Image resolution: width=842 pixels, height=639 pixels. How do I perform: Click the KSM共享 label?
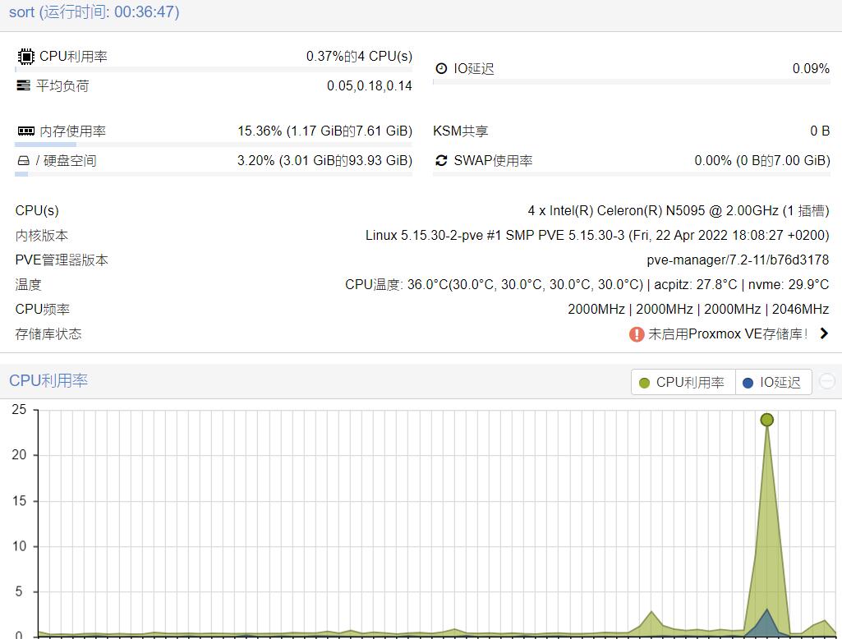coord(461,131)
